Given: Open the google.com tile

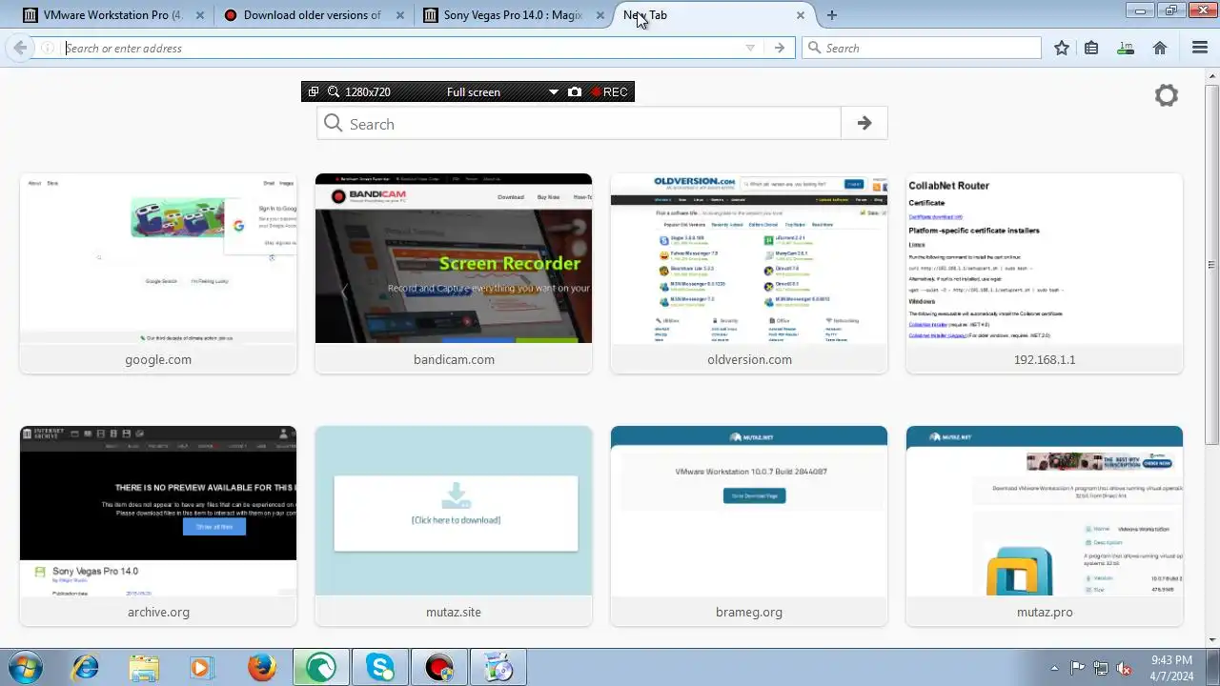Looking at the screenshot, I should [x=158, y=273].
